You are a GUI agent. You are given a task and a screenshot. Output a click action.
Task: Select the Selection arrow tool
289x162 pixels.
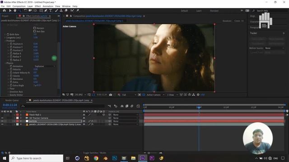coord(10,11)
